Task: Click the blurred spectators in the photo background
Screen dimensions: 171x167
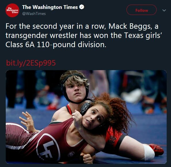Action: 136,89
